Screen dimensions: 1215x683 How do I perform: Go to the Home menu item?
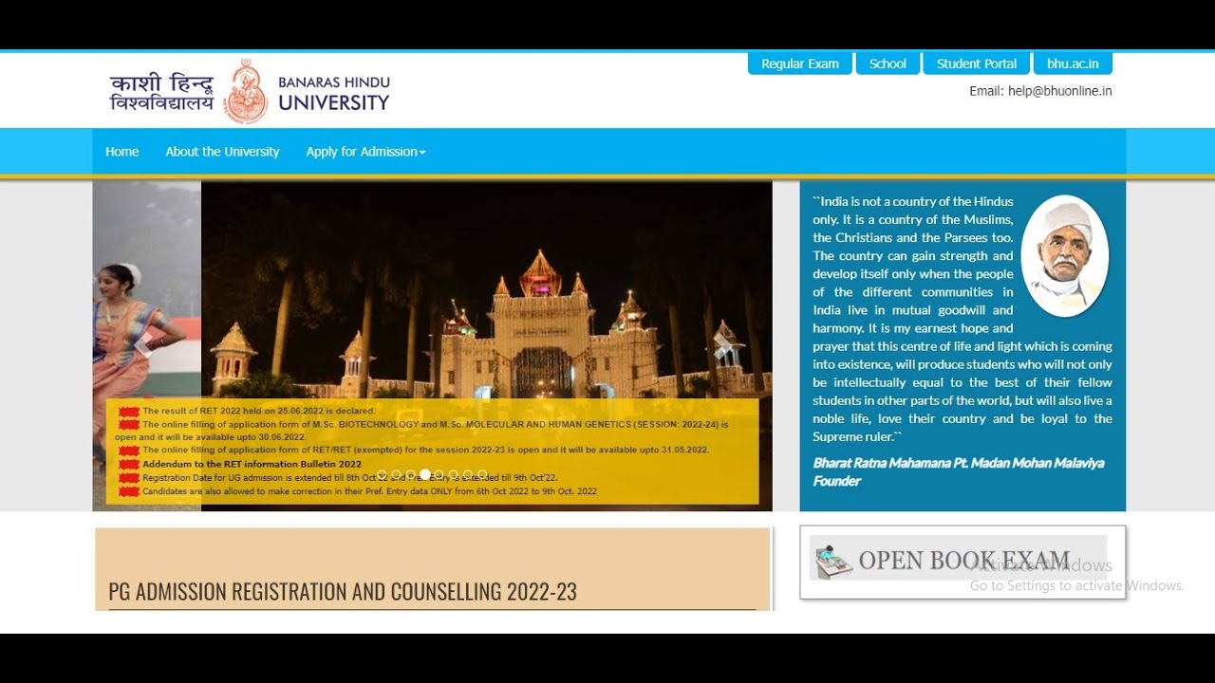click(x=121, y=152)
